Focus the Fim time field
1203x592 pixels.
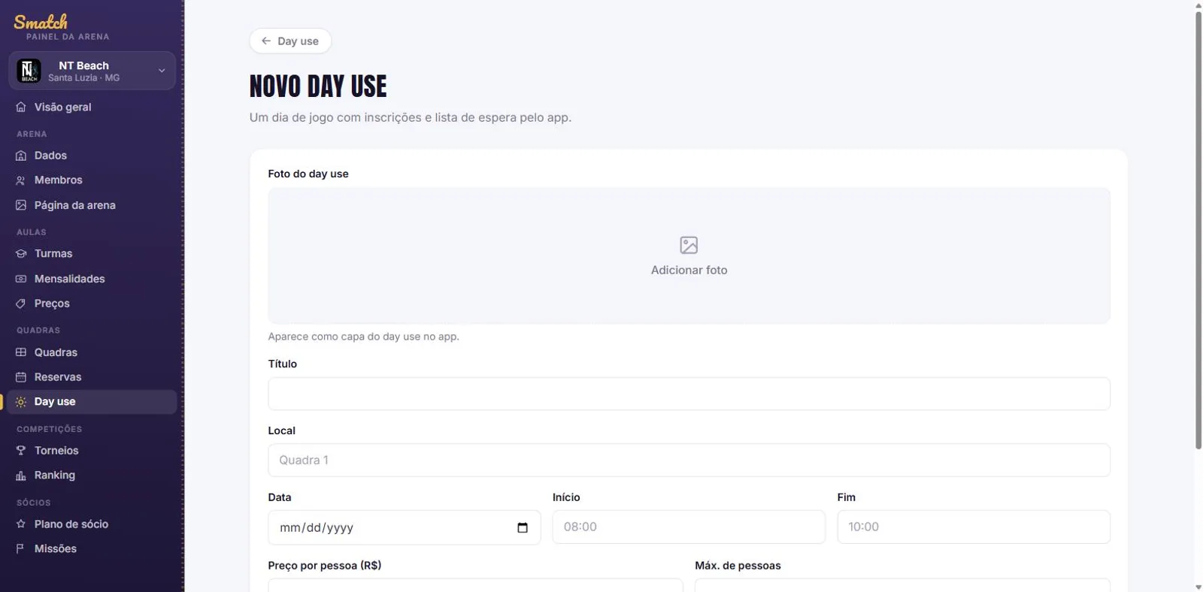coord(974,527)
